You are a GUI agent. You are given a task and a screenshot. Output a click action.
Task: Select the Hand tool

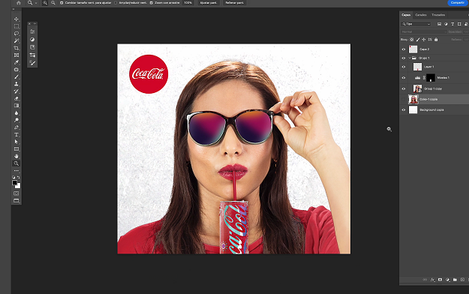pos(17,156)
